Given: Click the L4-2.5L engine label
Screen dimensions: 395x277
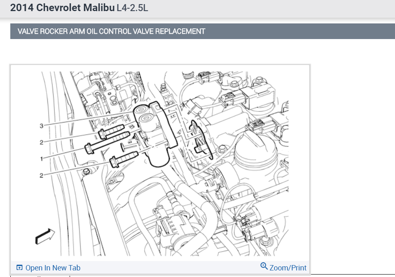Looking at the screenshot, I should [133, 8].
